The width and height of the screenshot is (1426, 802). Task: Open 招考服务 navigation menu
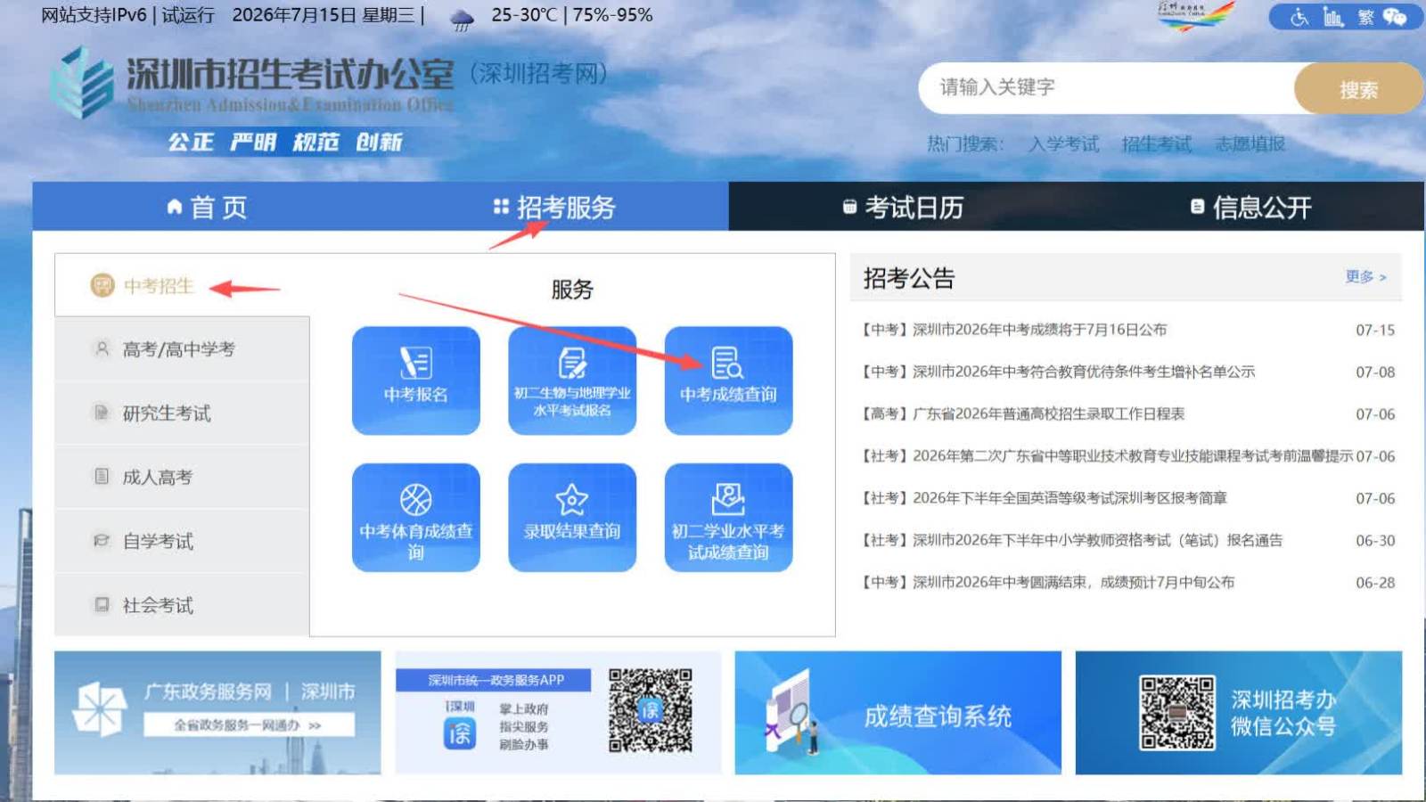point(554,207)
